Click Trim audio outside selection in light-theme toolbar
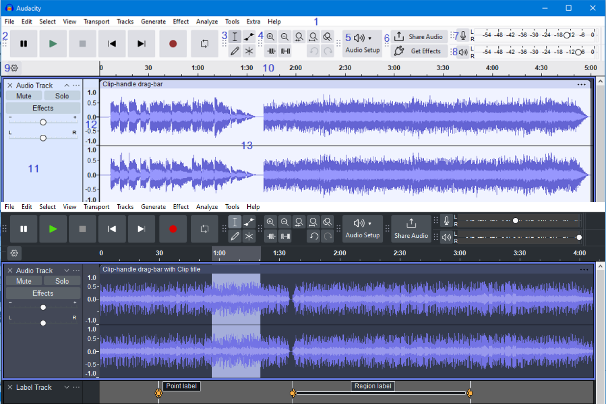 (x=271, y=51)
